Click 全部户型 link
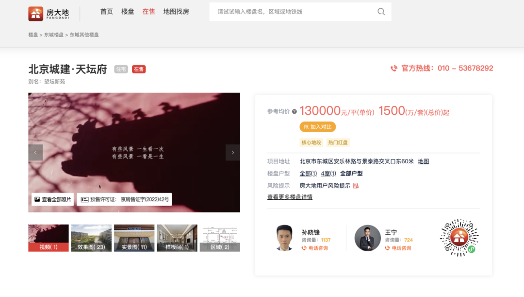 tap(351, 174)
